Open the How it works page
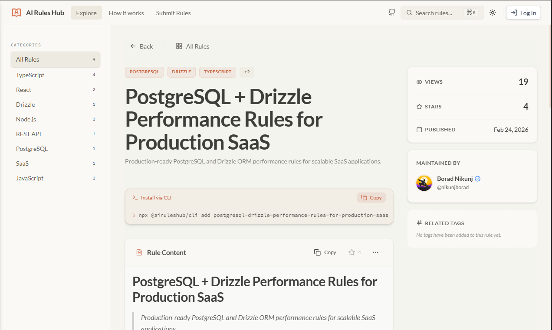This screenshot has width=552, height=330. click(126, 13)
